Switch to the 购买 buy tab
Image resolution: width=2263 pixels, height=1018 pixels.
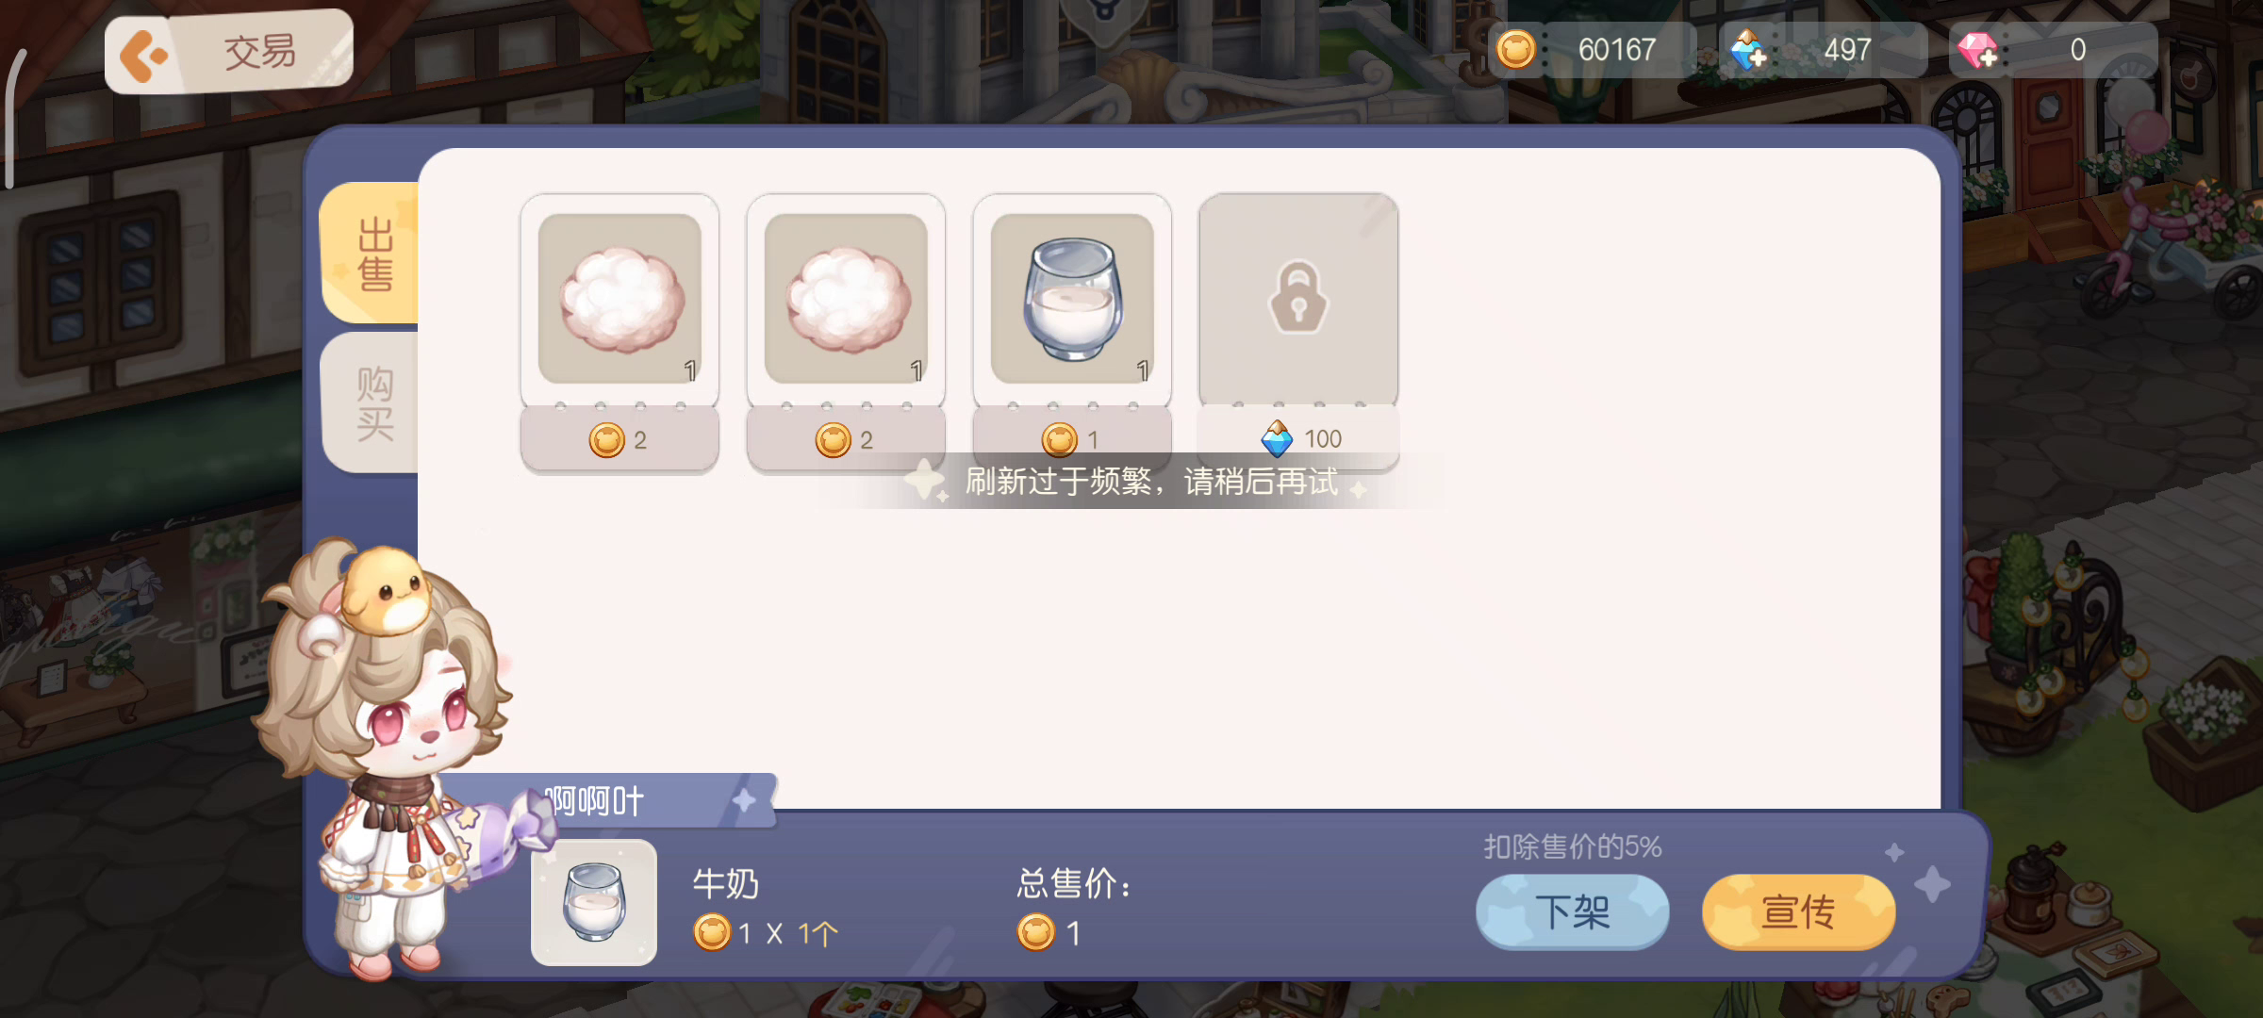coord(373,402)
